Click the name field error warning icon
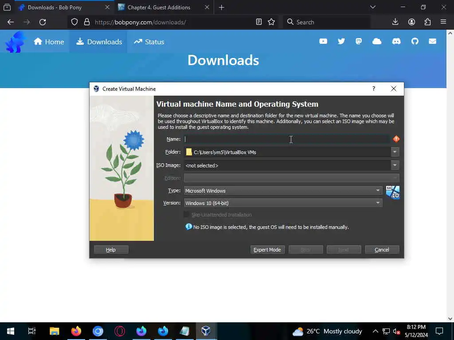The width and height of the screenshot is (454, 340). pos(396,139)
